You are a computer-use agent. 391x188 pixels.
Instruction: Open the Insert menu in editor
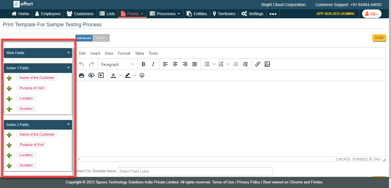pyautogui.click(x=95, y=53)
